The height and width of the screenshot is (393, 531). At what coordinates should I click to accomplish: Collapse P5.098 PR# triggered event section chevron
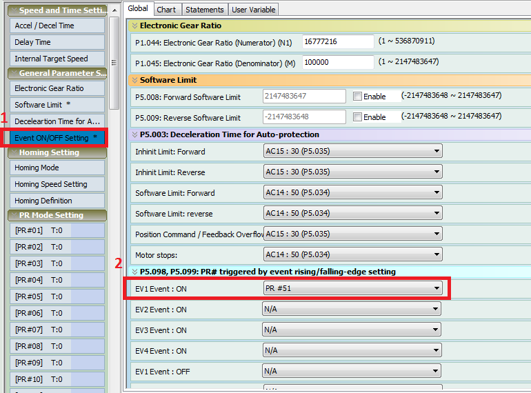click(x=134, y=272)
